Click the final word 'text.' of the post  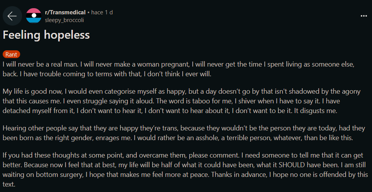click(9, 184)
